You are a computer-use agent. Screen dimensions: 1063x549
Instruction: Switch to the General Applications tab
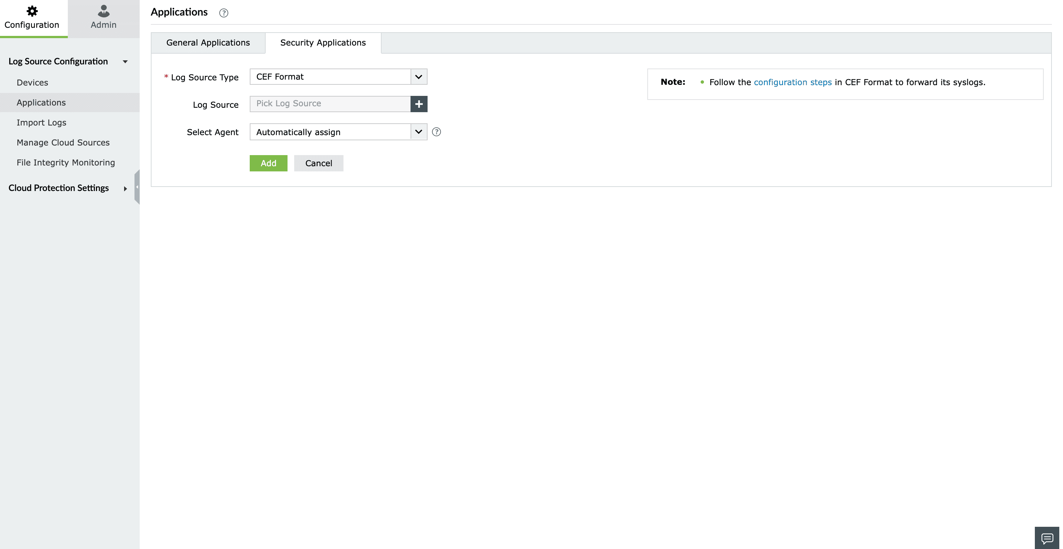tap(208, 43)
